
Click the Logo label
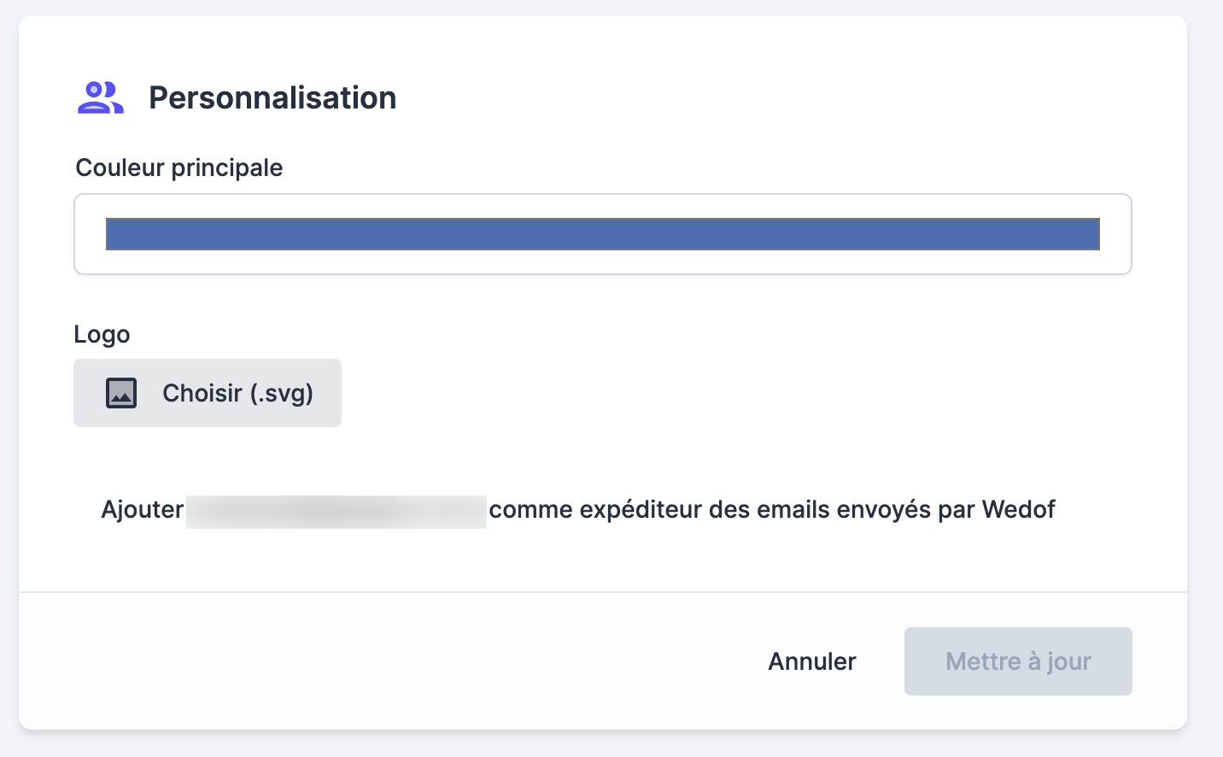click(x=102, y=334)
